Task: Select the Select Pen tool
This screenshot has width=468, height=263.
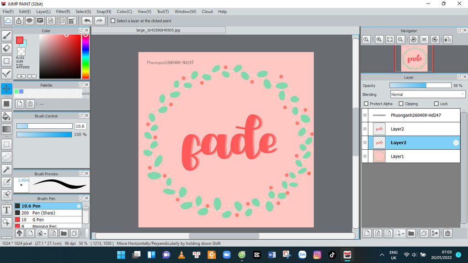Action: pyautogui.click(x=6, y=182)
